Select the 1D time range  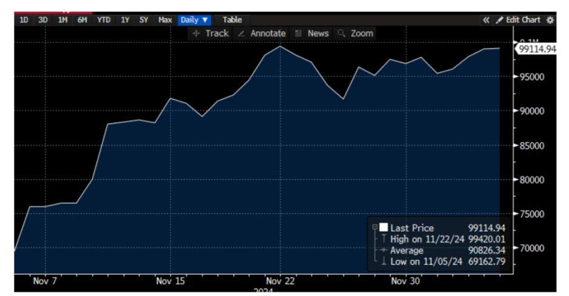click(24, 20)
